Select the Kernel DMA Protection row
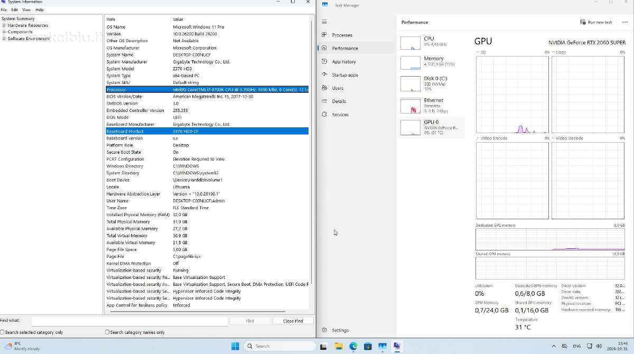The height and width of the screenshot is (354, 634). point(207,263)
